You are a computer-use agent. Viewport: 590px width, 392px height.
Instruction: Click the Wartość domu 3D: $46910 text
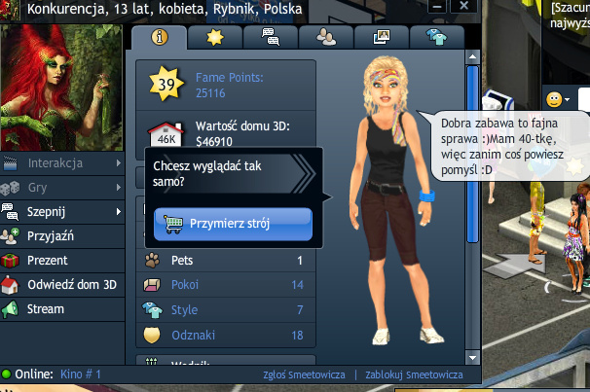pyautogui.click(x=242, y=134)
